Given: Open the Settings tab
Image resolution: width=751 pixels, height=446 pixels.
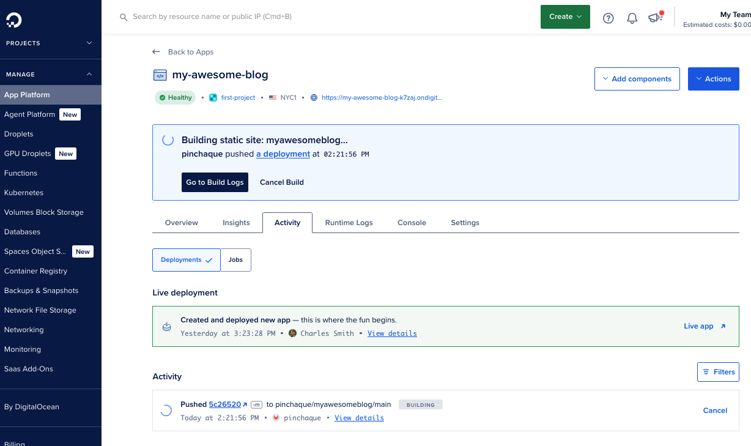Looking at the screenshot, I should pos(465,223).
